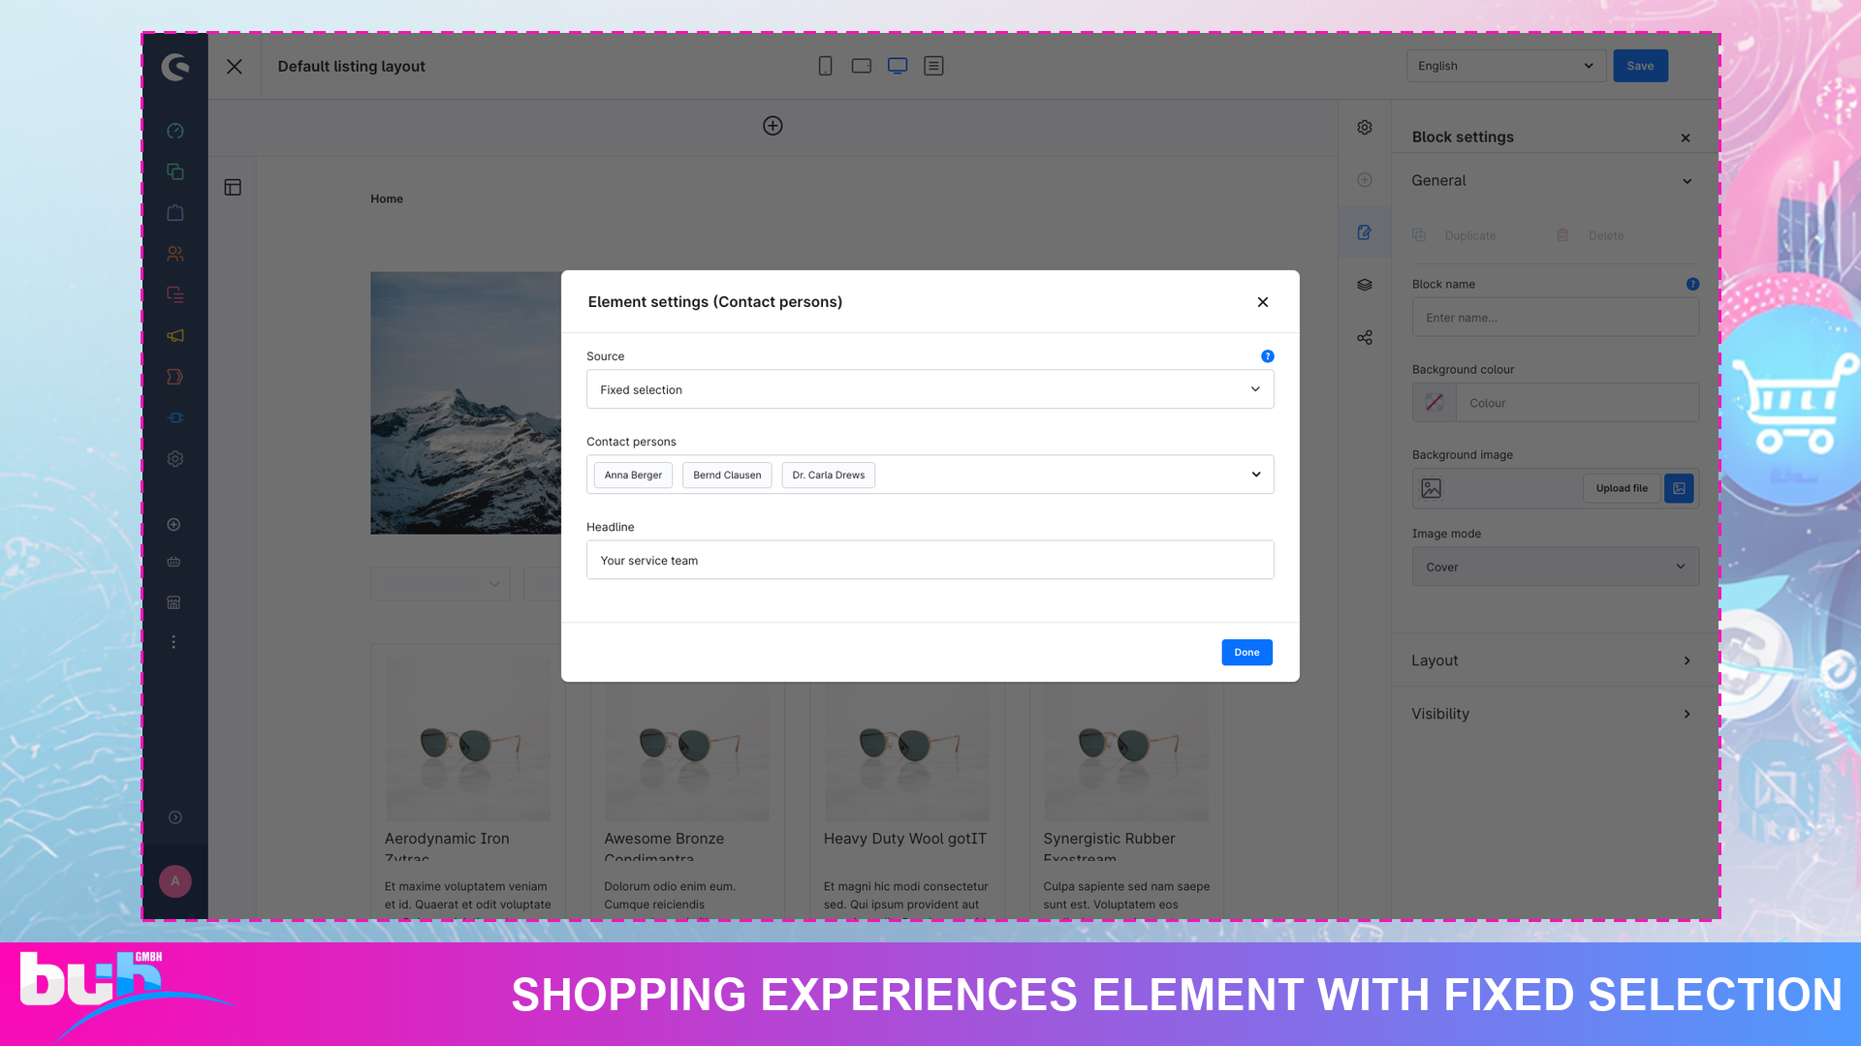
Task: Select the Dr. Carla Drews tag
Action: pos(828,476)
